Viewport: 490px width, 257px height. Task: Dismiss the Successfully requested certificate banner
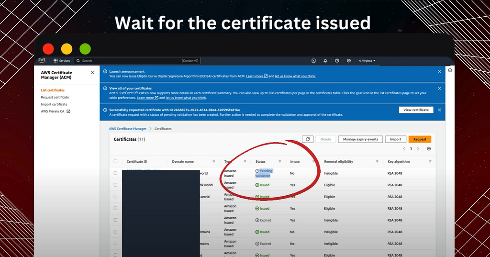click(x=439, y=110)
